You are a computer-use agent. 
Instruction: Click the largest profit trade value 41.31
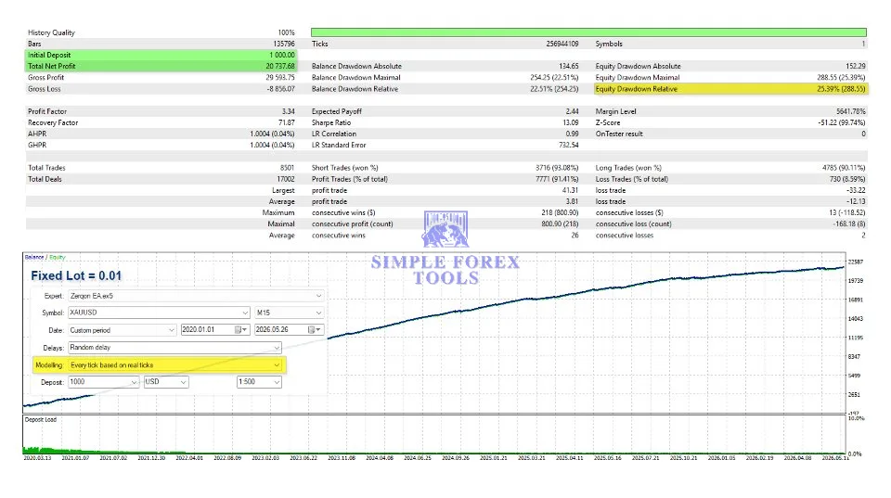(x=571, y=191)
